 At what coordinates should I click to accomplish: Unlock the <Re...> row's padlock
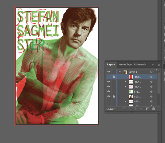click(114, 77)
